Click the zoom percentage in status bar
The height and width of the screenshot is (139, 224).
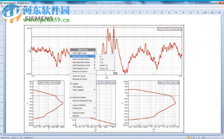[203, 138]
